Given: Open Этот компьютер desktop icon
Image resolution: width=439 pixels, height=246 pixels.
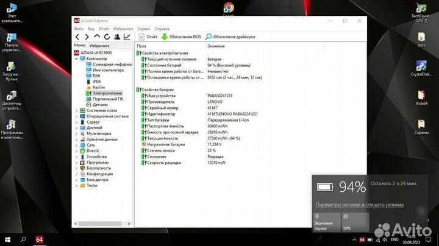Looking at the screenshot, I should click(12, 13).
